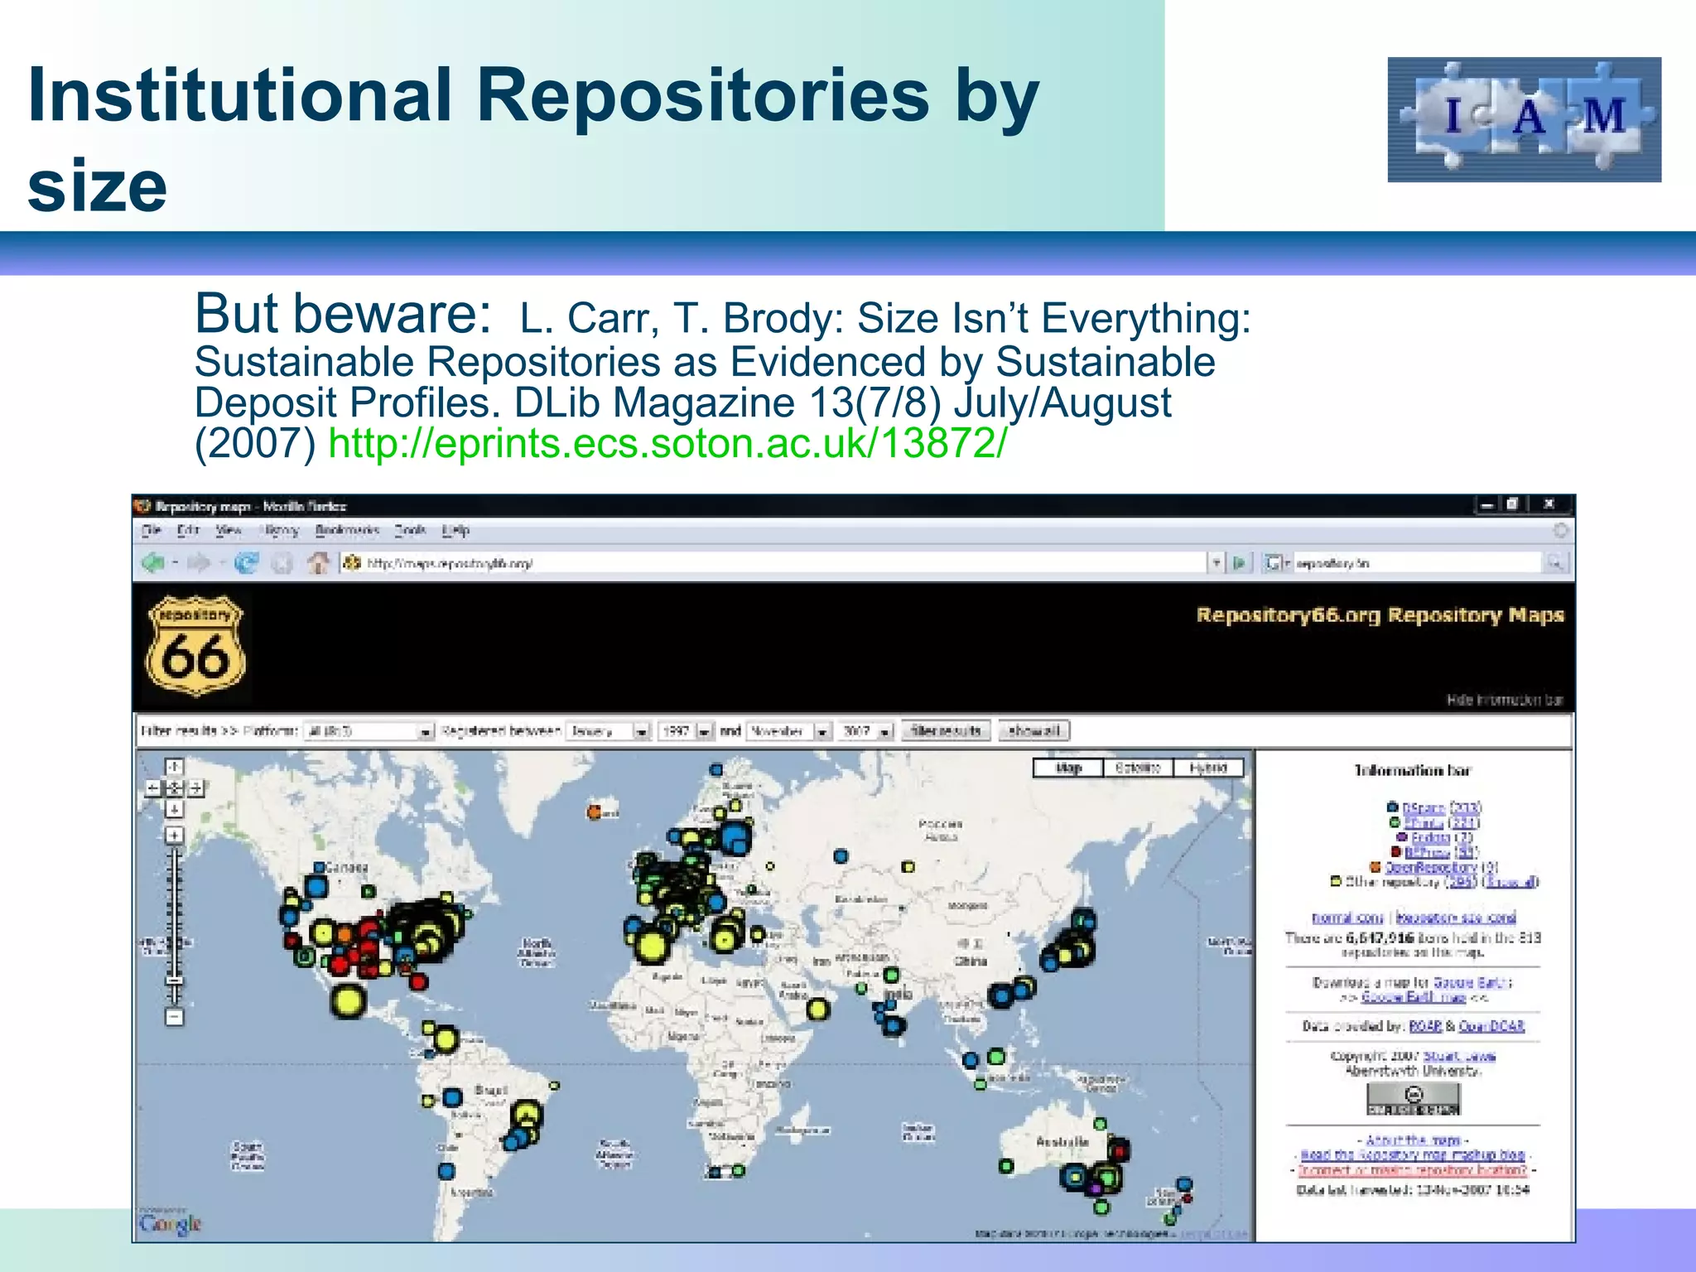Open the back button history dropdown arrow
The height and width of the screenshot is (1272, 1696).
point(176,564)
